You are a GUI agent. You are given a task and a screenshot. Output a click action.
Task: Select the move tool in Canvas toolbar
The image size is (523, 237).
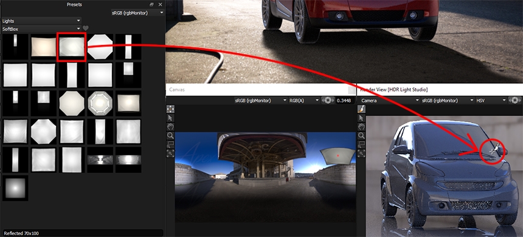(170, 109)
